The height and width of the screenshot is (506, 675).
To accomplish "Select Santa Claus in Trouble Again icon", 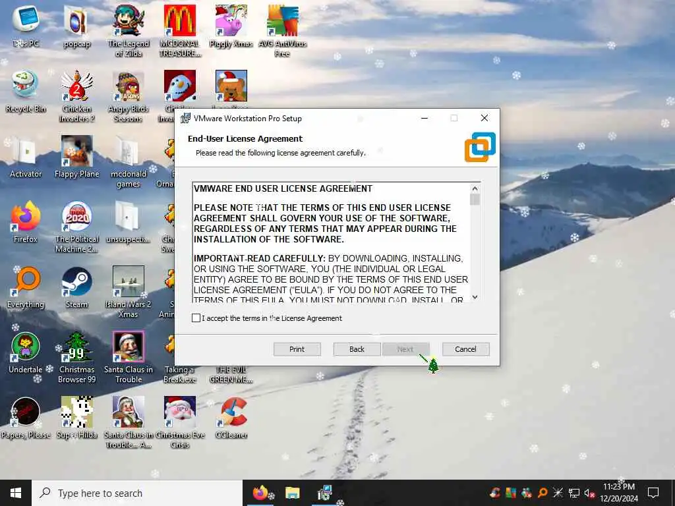I will pos(129,423).
